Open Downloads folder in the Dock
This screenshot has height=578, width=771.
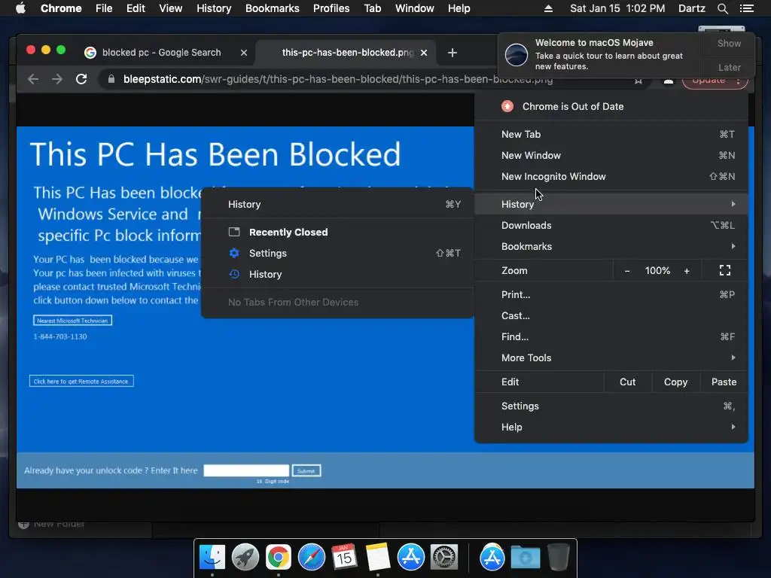[x=525, y=557]
